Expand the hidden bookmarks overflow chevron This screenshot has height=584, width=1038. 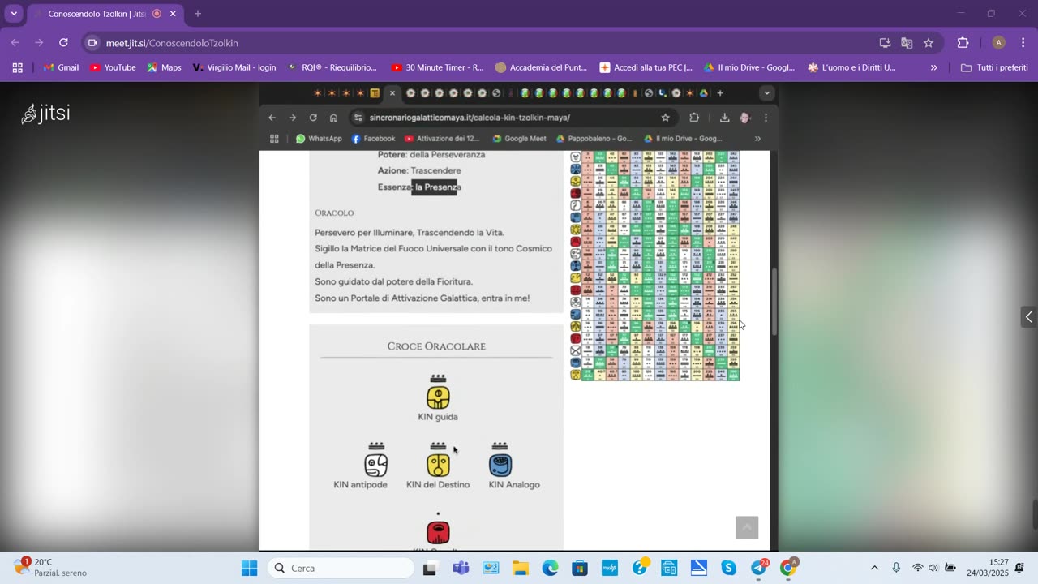(933, 67)
